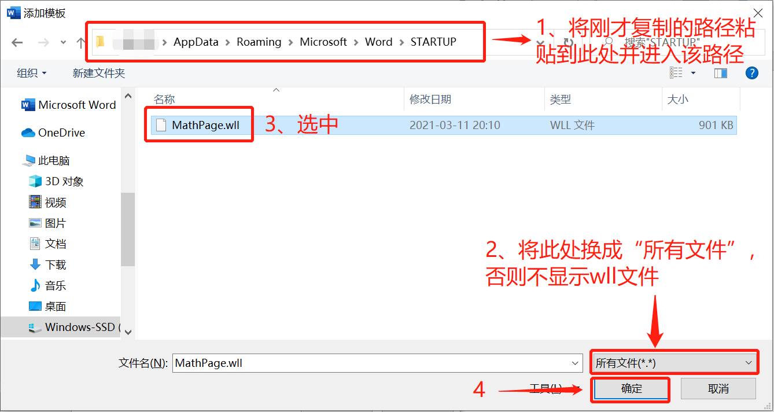Open the 音乐 Music folder
Screen dimensions: 774x412
click(x=54, y=285)
